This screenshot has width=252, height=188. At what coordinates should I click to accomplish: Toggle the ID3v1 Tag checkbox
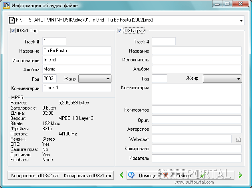pyautogui.click(x=13, y=30)
